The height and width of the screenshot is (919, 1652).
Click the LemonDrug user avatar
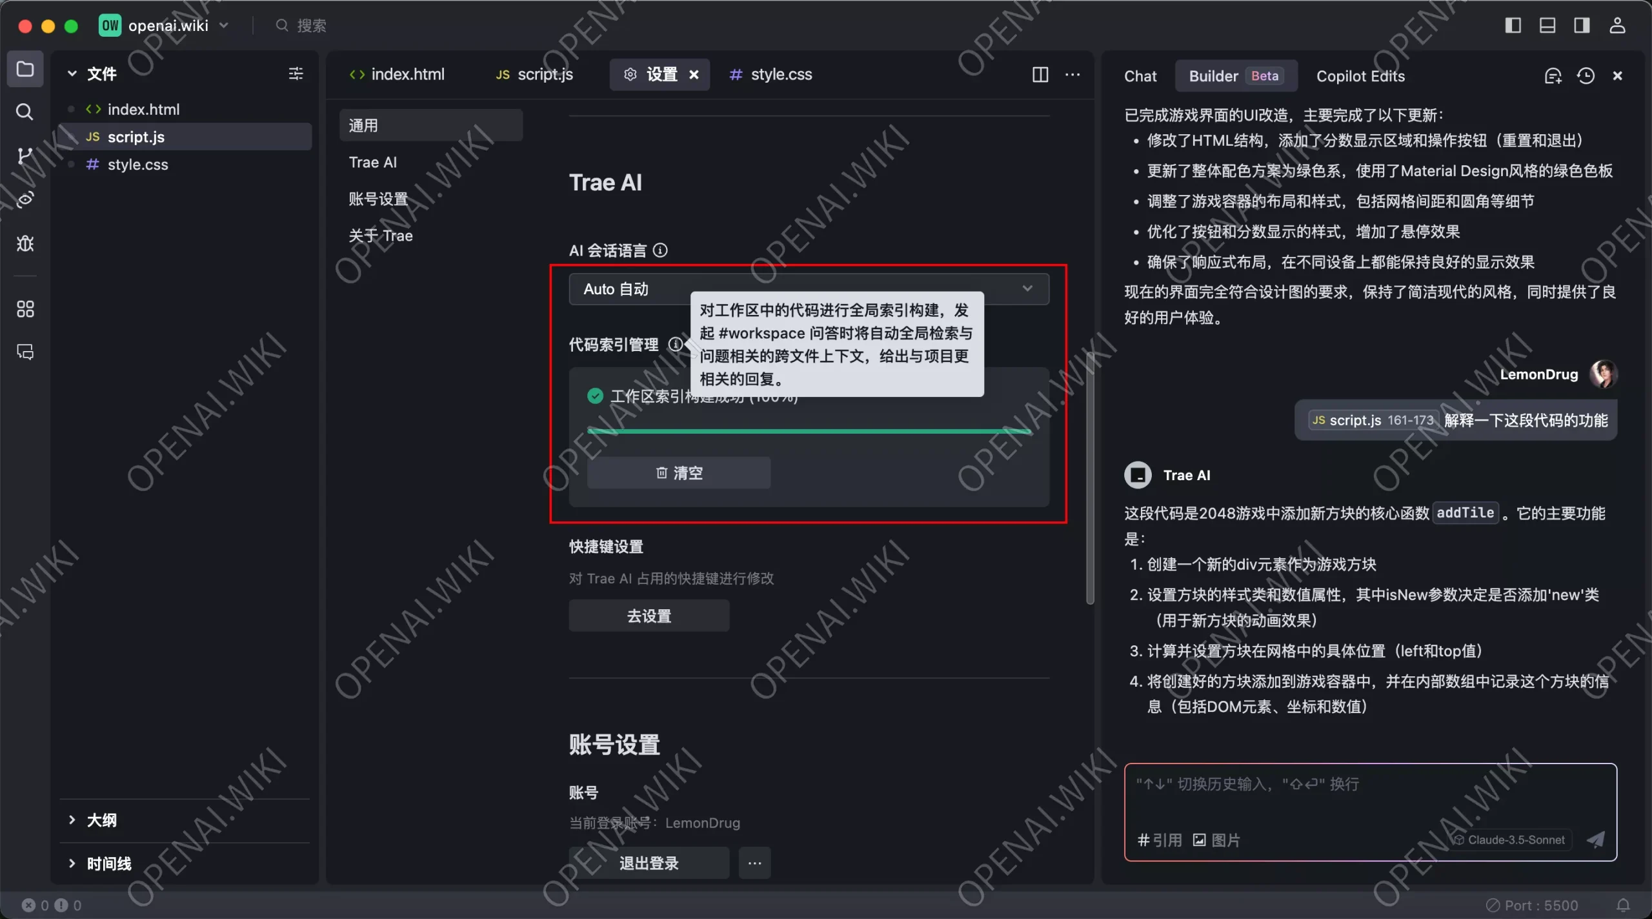point(1603,374)
